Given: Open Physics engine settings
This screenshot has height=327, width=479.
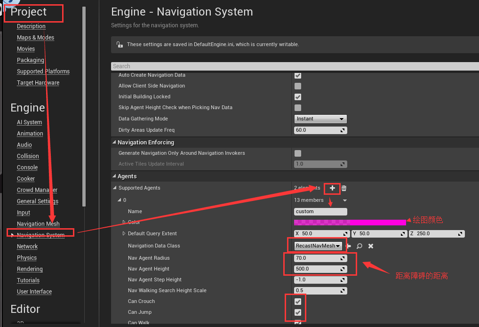Looking at the screenshot, I should click(x=26, y=258).
